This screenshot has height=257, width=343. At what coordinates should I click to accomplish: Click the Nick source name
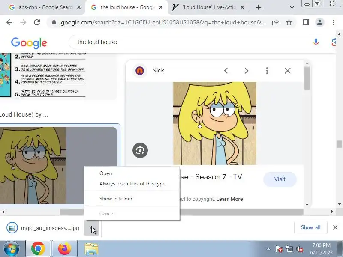[x=158, y=70]
